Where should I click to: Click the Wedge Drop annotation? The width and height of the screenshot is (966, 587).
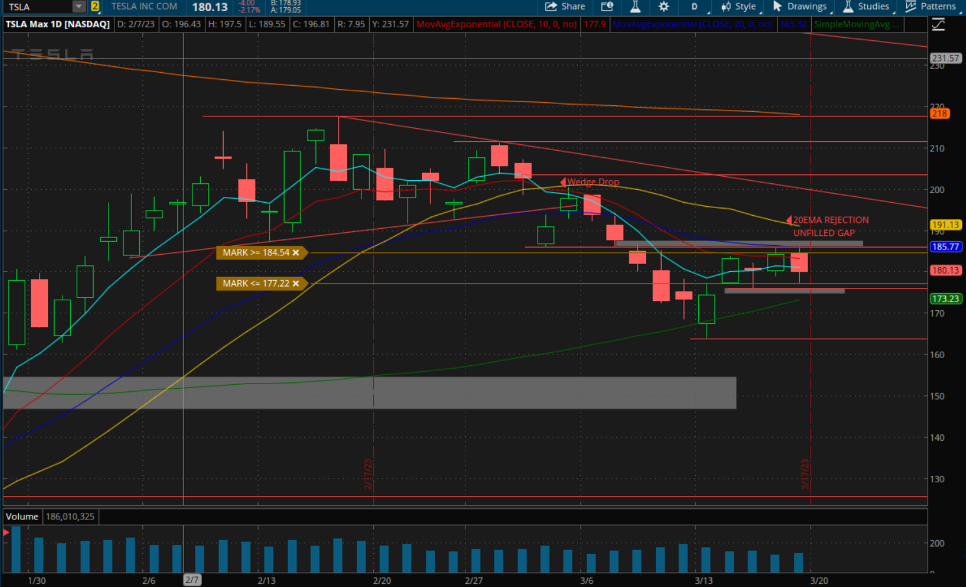[593, 182]
